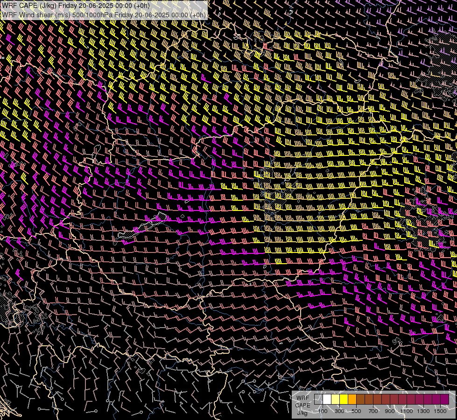Click the bright yellow CAPE legend swatch
This screenshot has height=420, width=457.
(344, 399)
